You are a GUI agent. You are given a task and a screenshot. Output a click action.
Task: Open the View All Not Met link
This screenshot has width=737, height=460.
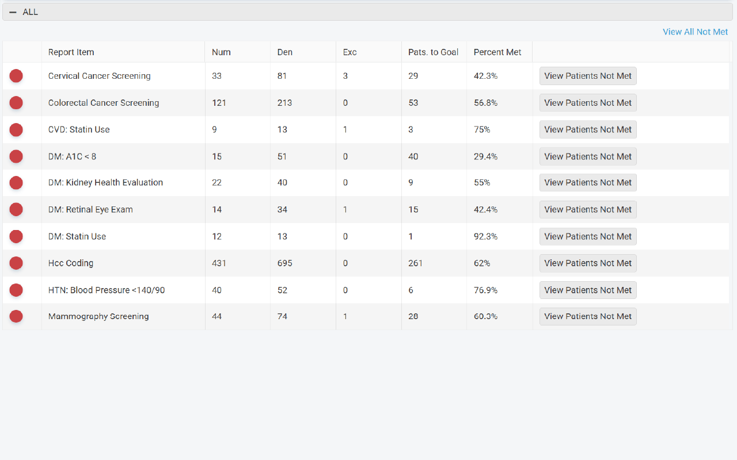695,32
